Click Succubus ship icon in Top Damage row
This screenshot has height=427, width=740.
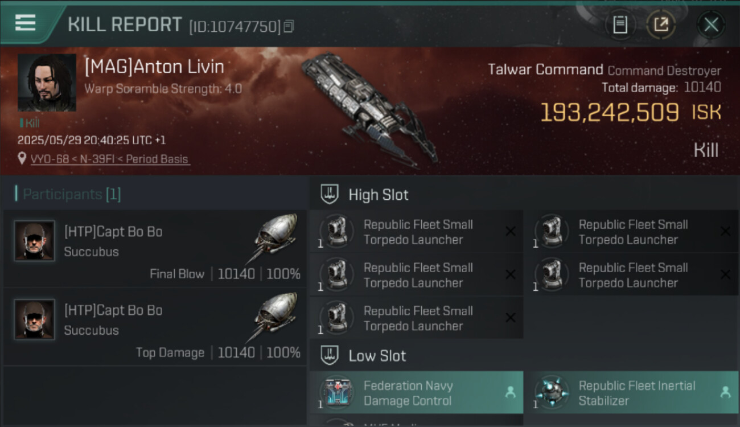tap(276, 315)
